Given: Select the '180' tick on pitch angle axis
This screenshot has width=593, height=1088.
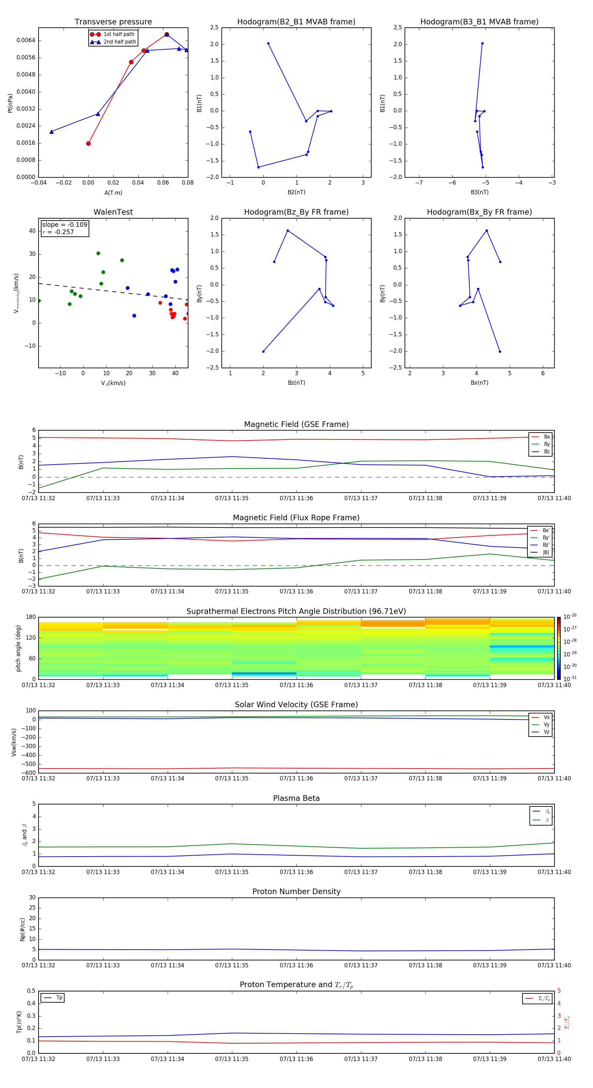Looking at the screenshot, I should (x=31, y=617).
